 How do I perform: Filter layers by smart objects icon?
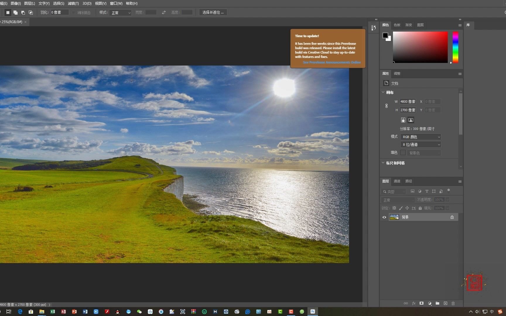[x=441, y=191]
